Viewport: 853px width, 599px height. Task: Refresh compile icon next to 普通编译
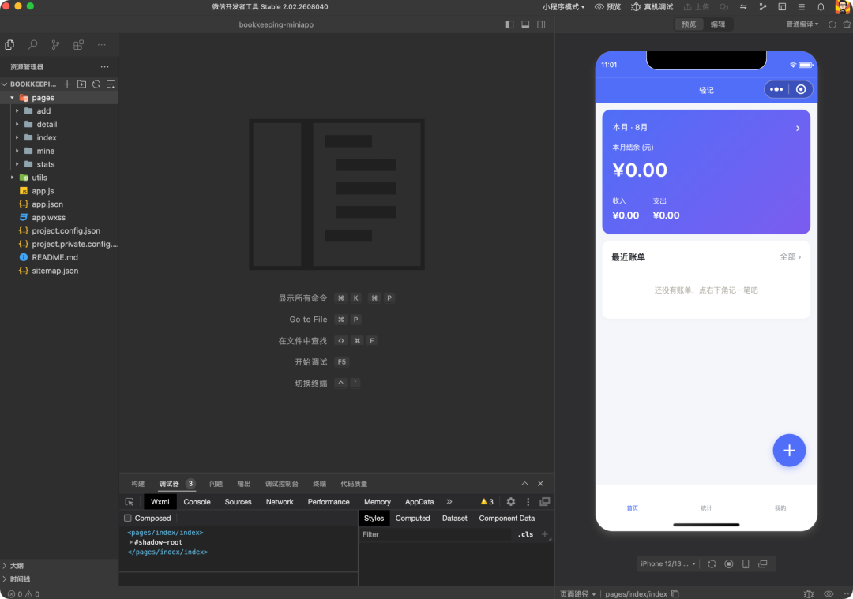[832, 24]
